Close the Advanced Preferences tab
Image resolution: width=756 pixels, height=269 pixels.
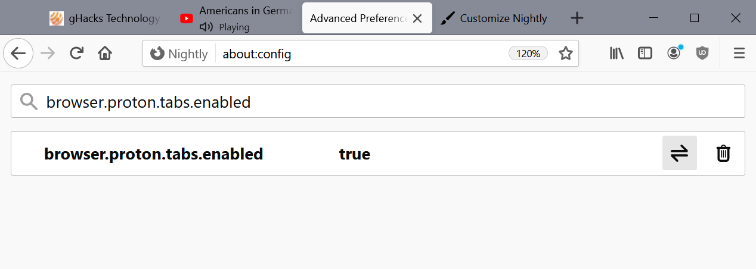click(417, 18)
